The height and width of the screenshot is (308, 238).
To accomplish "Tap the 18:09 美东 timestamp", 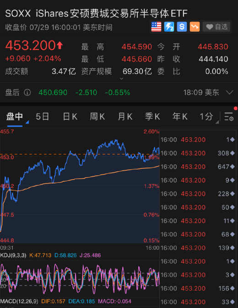I will (201, 92).
